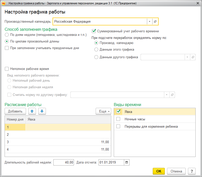Viewport: 202px width, 177px height.
Task: Click the Отмена button
Action: (176, 171)
